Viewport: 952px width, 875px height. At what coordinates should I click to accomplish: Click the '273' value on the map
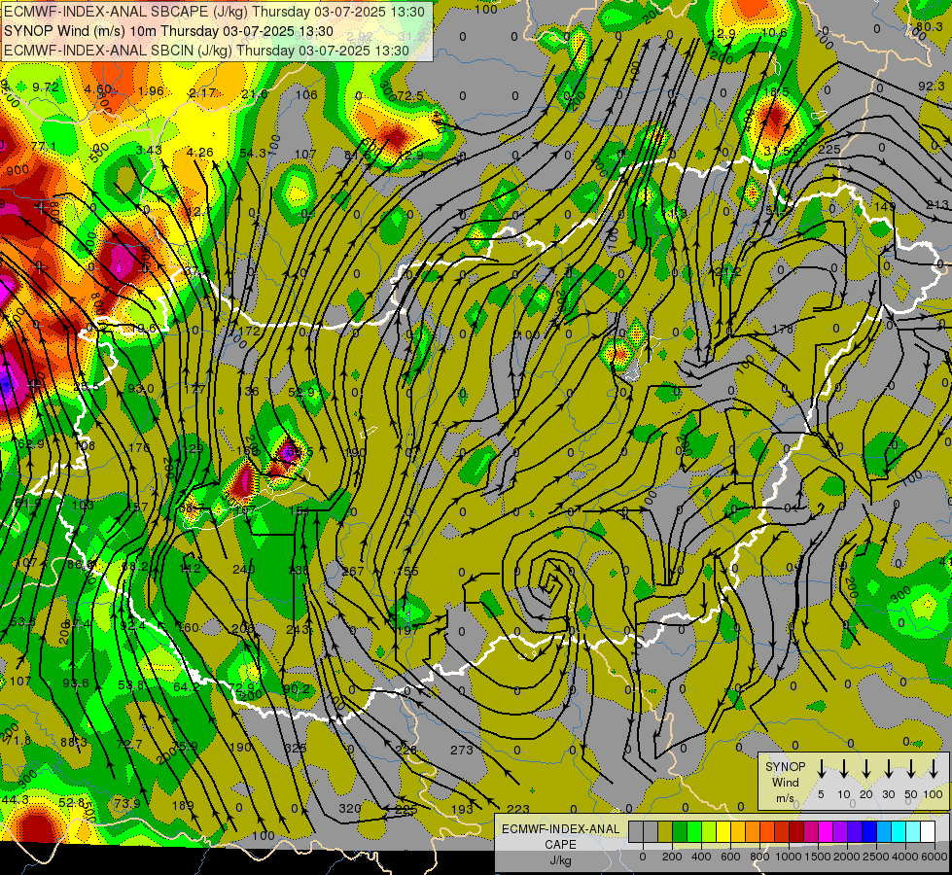click(462, 750)
